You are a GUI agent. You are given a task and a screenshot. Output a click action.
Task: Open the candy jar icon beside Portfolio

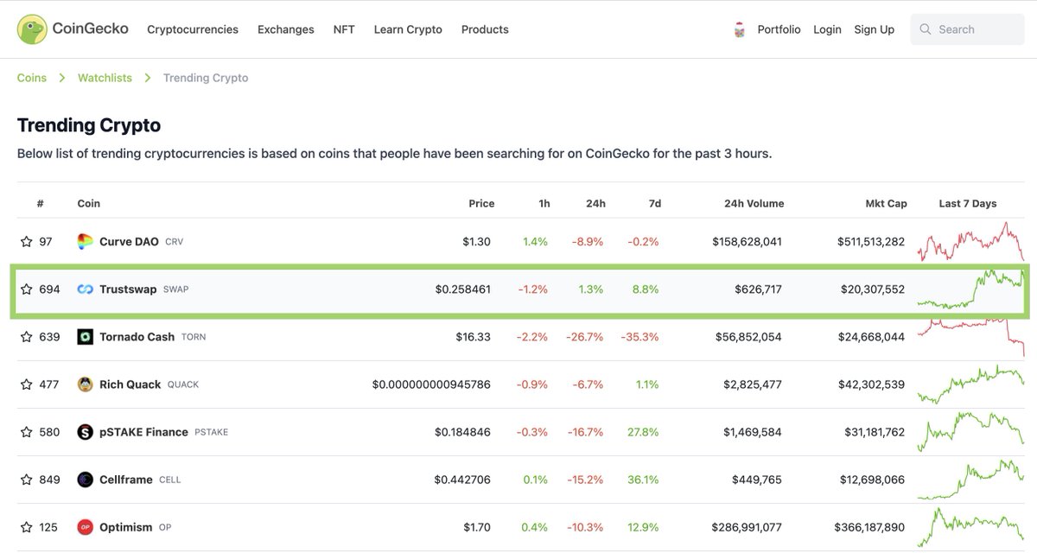(739, 29)
